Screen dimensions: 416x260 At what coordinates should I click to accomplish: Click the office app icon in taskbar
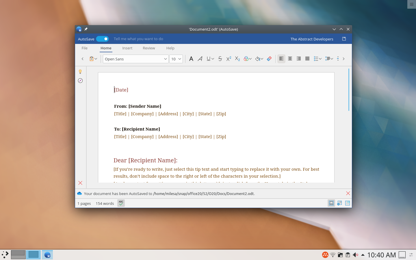[x=47, y=255]
